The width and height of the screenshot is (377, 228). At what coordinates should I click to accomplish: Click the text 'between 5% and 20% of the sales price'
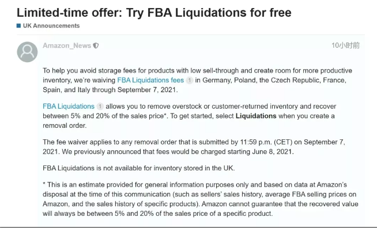pyautogui.click(x=103, y=116)
